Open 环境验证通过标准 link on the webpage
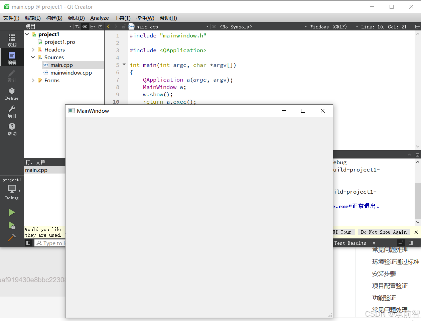The width and height of the screenshot is (421, 321). (396, 262)
